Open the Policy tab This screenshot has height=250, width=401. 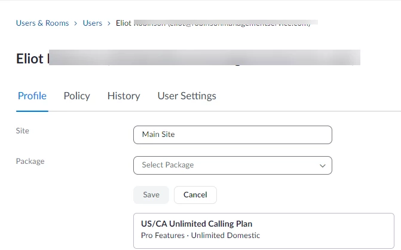click(x=76, y=96)
